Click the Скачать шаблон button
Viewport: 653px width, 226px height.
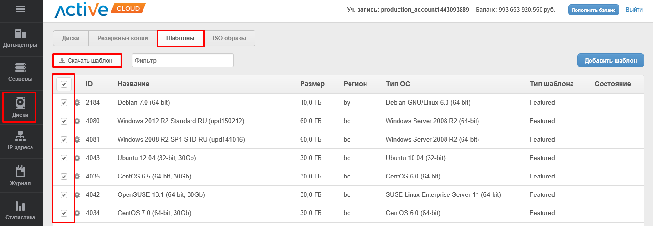click(x=86, y=61)
